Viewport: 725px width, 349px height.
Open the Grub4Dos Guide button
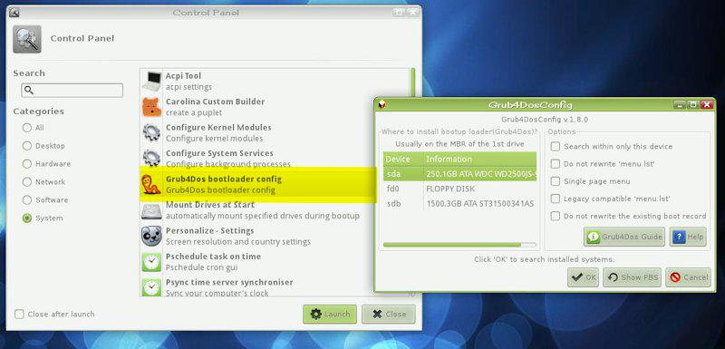(x=624, y=237)
